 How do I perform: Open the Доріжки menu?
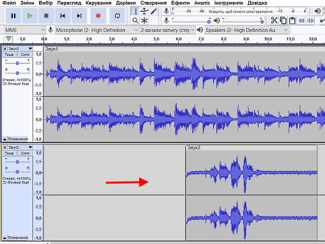[x=126, y=3]
